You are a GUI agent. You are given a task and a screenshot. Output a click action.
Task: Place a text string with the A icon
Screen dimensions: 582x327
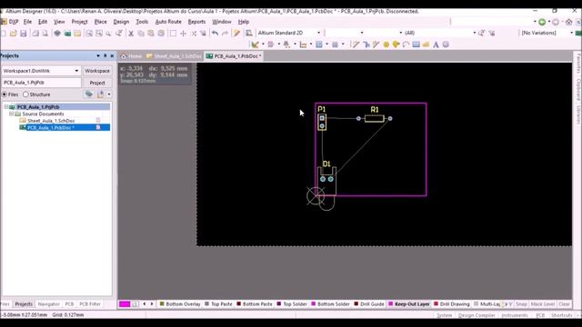(x=436, y=45)
